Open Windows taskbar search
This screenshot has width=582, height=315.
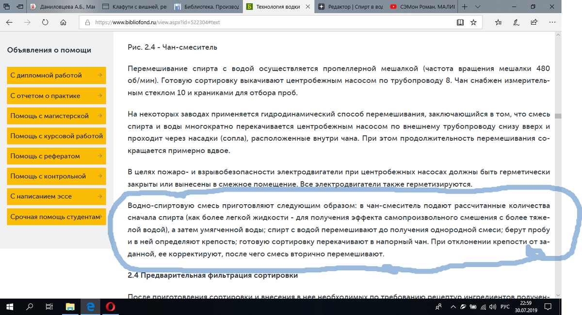coord(30,306)
